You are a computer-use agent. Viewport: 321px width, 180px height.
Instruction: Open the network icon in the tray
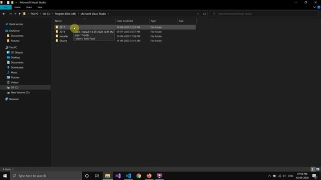(x=280, y=175)
